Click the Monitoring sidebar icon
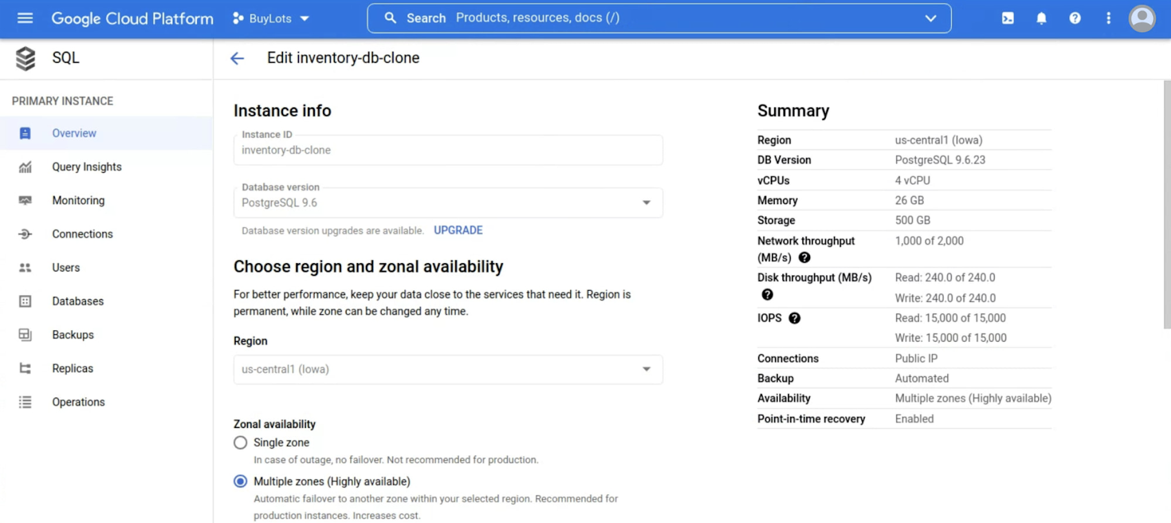 pyautogui.click(x=25, y=201)
